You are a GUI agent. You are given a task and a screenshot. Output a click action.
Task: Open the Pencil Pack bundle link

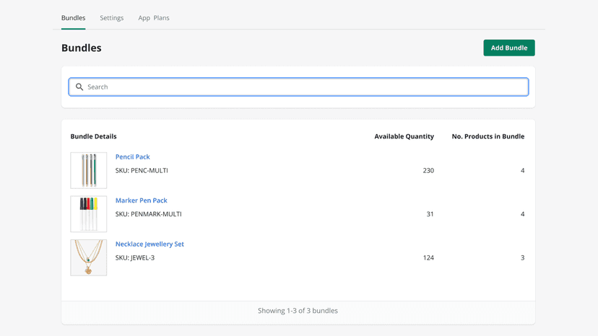[133, 156]
